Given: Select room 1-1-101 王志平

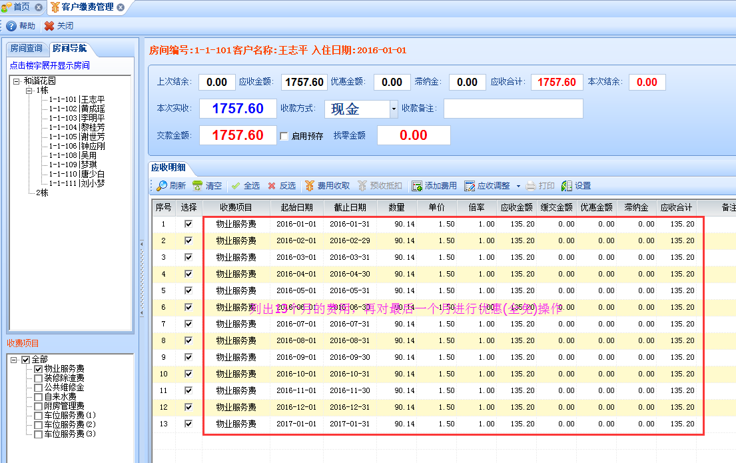Looking at the screenshot, I should [77, 99].
